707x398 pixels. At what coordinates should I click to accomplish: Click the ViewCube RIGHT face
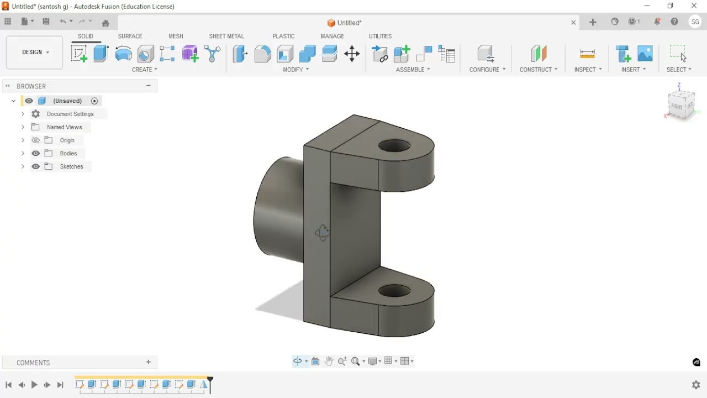pos(677,106)
